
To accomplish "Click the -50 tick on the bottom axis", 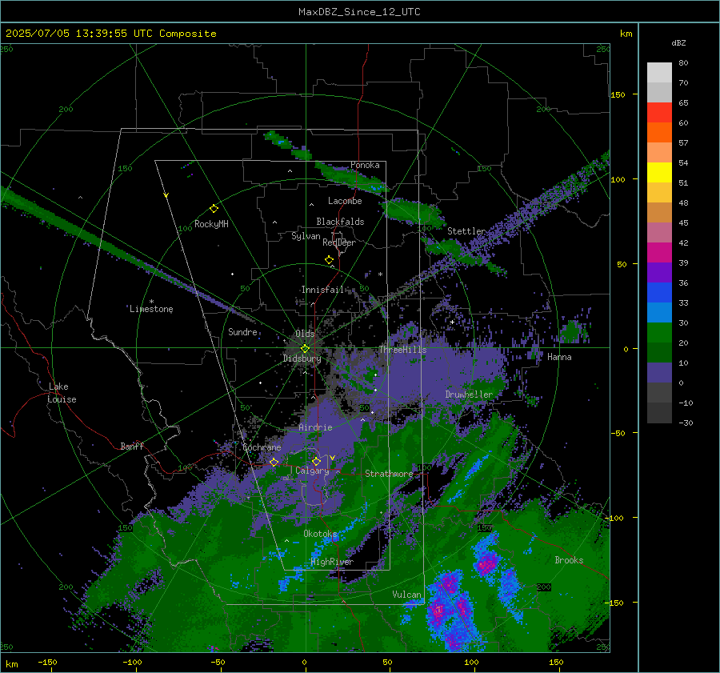I will pos(218,663).
